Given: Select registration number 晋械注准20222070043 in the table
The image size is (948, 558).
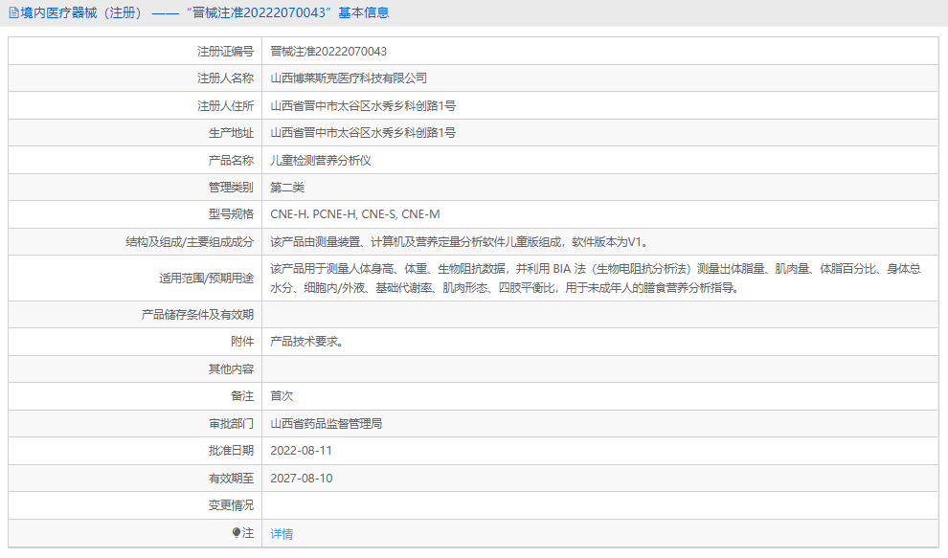Looking at the screenshot, I should click(x=328, y=52).
